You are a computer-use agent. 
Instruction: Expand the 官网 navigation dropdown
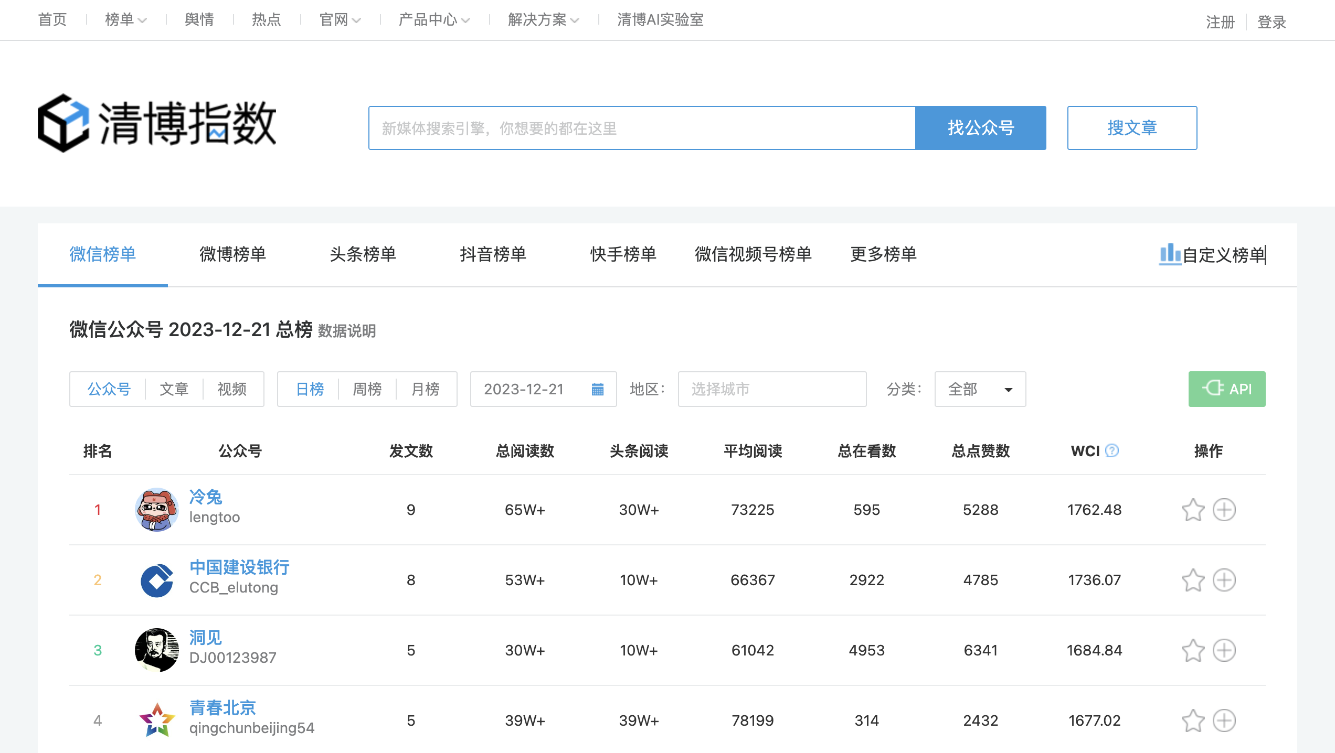[x=340, y=20]
